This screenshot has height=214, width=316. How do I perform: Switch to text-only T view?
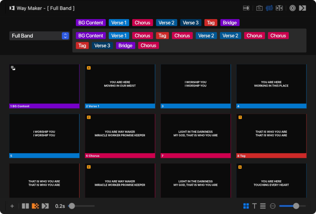click(x=254, y=206)
